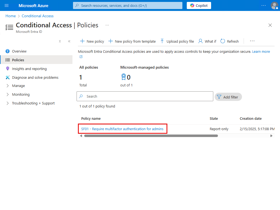Click the New policy plus button

click(x=92, y=41)
